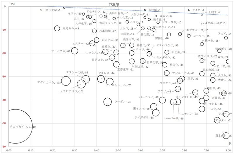Viewport: 234px width, 154px height.
Task: Click the 日デコラ, -47 label
Action: coord(100,60)
